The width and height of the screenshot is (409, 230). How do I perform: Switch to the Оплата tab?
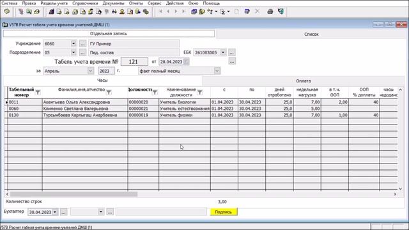coord(304,81)
